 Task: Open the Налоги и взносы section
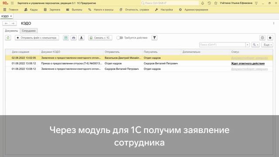[x=101, y=10]
